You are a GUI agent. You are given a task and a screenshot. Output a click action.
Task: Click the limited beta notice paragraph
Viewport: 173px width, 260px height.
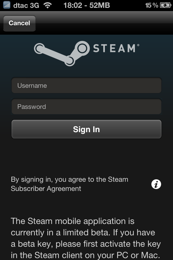coord(86,238)
